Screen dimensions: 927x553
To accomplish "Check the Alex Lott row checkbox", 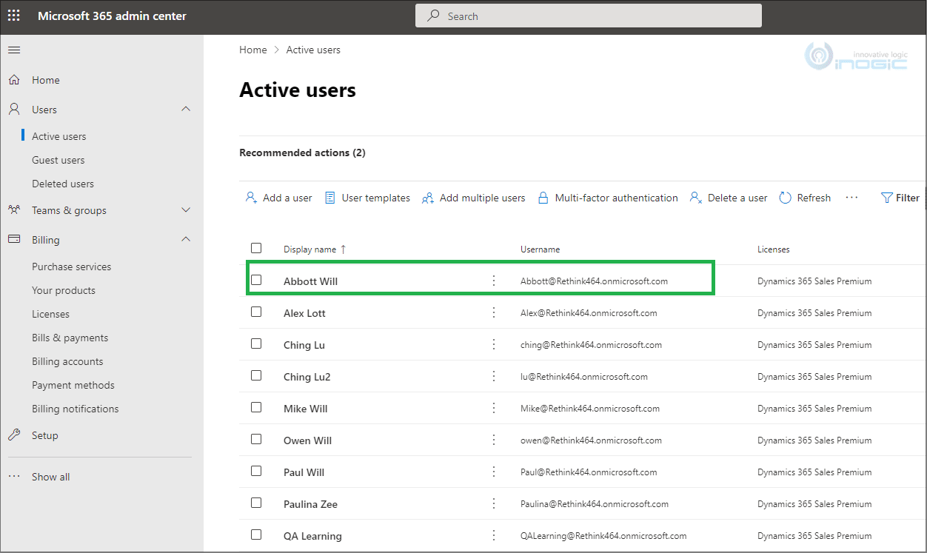I will [x=256, y=312].
